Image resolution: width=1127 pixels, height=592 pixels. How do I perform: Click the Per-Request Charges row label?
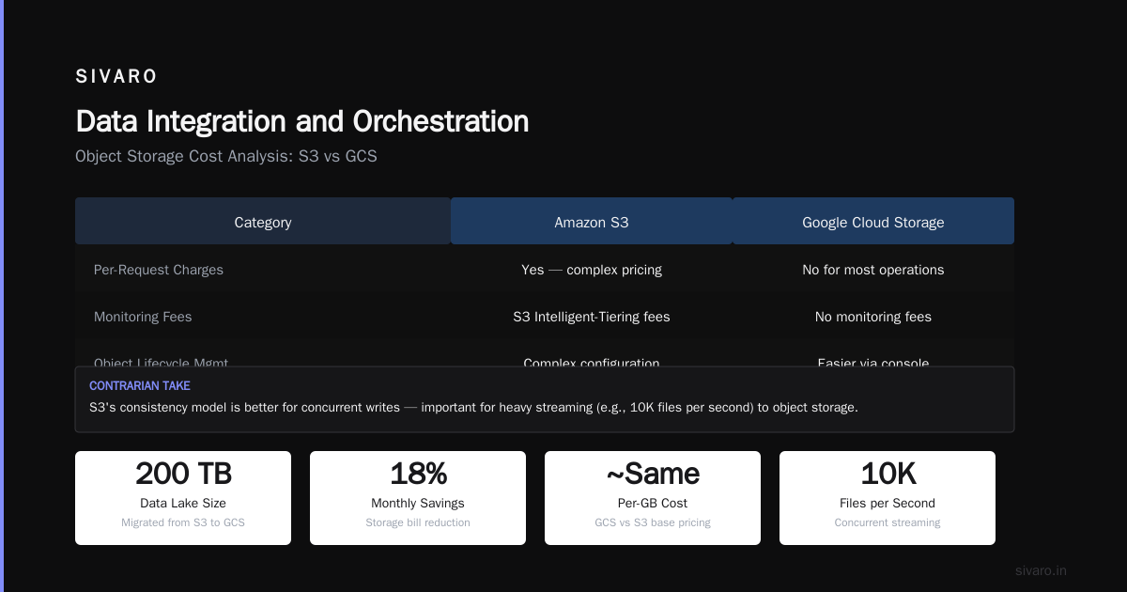[x=159, y=270]
